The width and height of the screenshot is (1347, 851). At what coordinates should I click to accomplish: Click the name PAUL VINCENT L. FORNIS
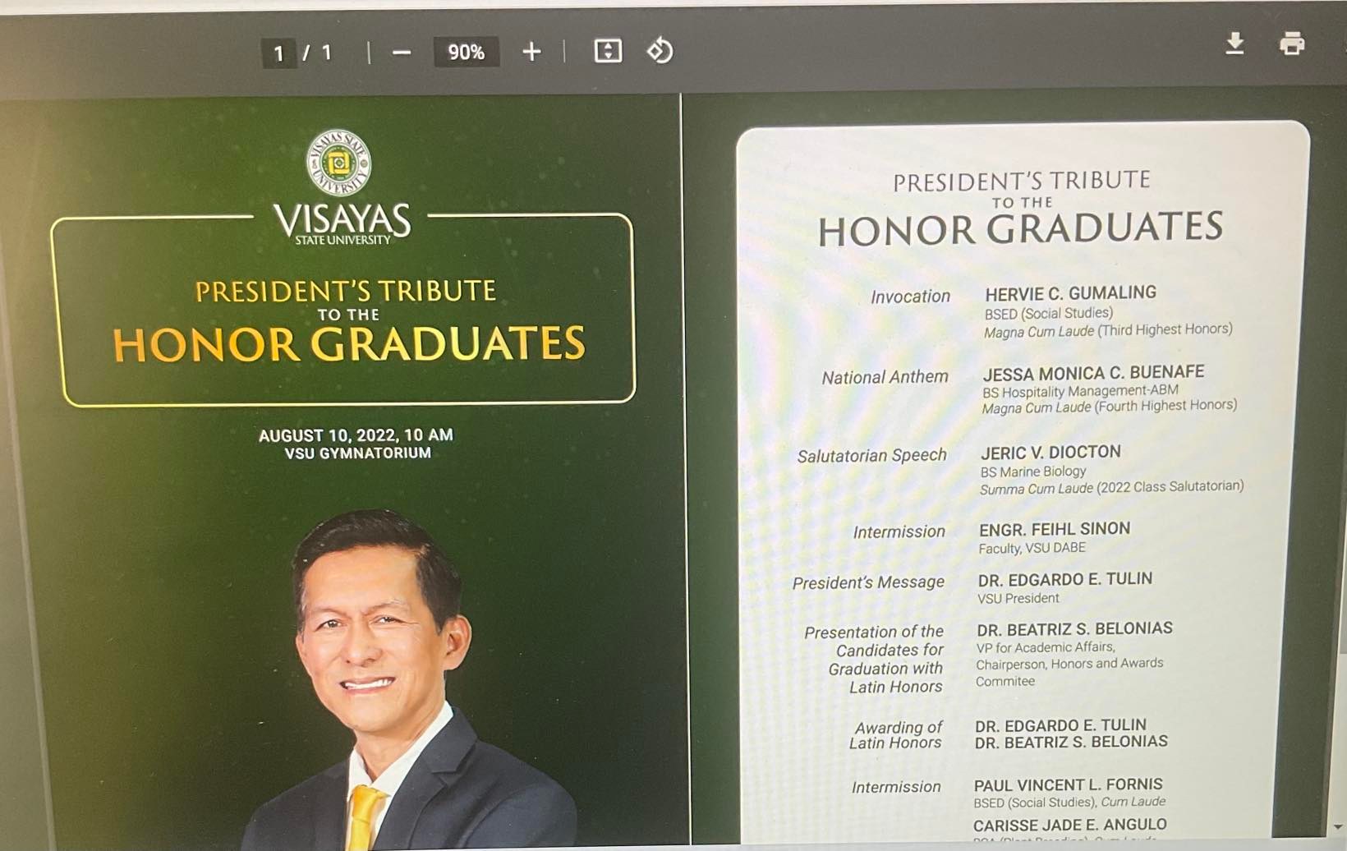pyautogui.click(x=1068, y=784)
